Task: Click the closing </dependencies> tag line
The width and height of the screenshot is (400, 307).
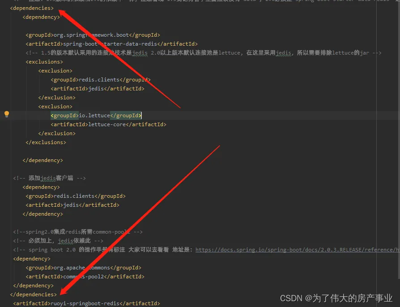Action: coord(34,294)
